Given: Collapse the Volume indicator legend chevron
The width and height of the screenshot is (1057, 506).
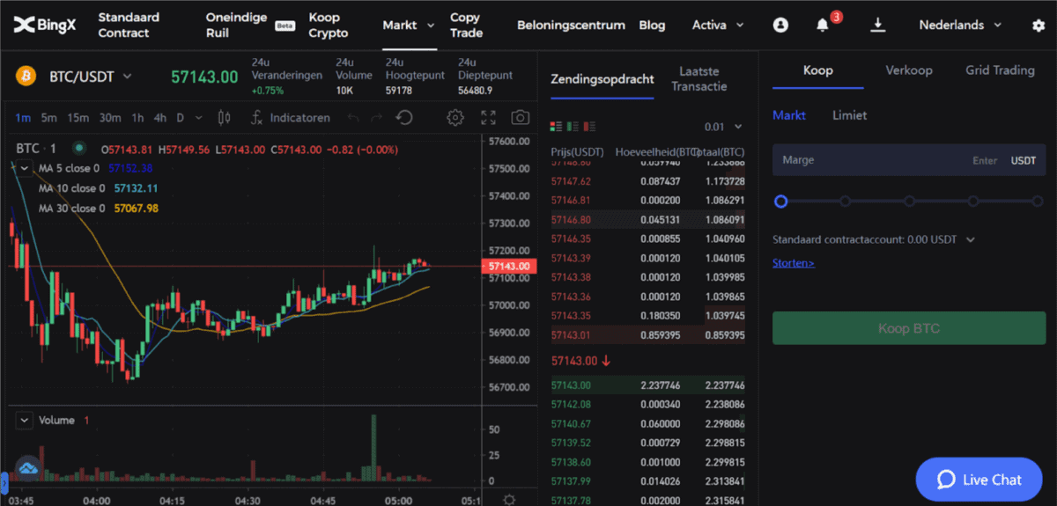Looking at the screenshot, I should 25,421.
